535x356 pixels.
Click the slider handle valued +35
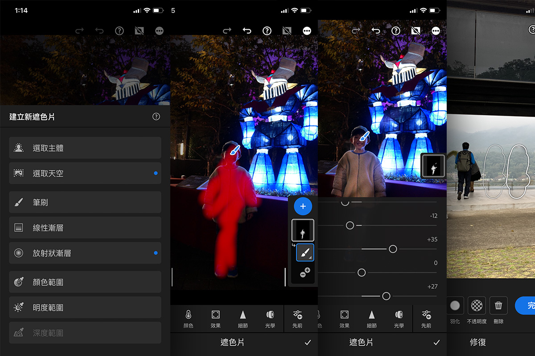393,249
